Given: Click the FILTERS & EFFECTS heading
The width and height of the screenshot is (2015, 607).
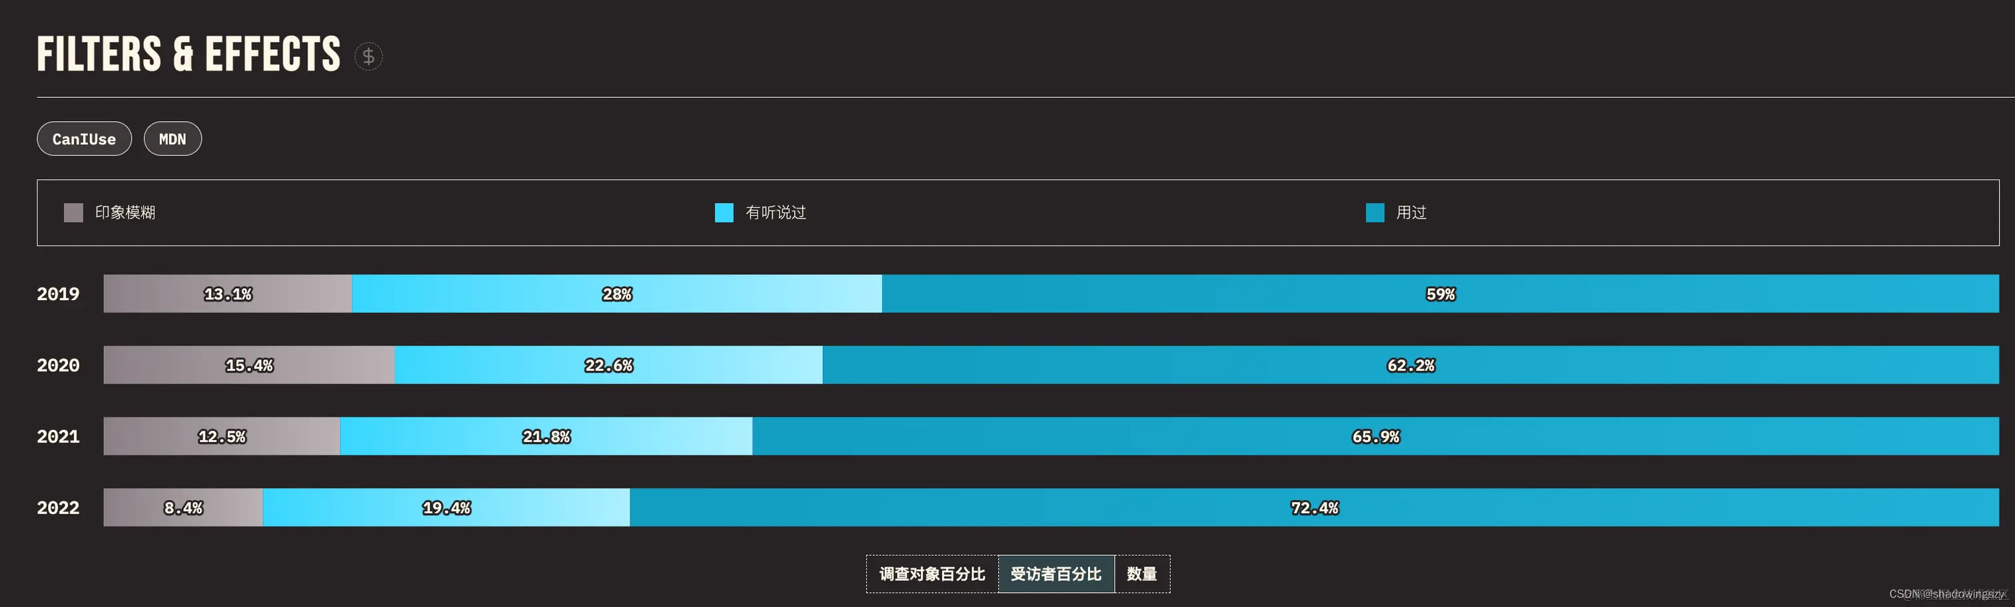Looking at the screenshot, I should [x=188, y=53].
